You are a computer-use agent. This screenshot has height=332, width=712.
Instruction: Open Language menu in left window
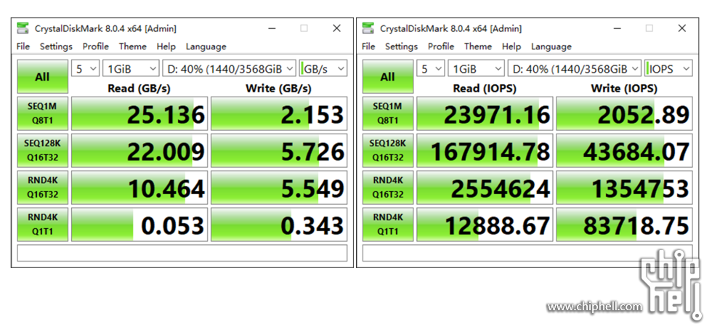coord(206,46)
